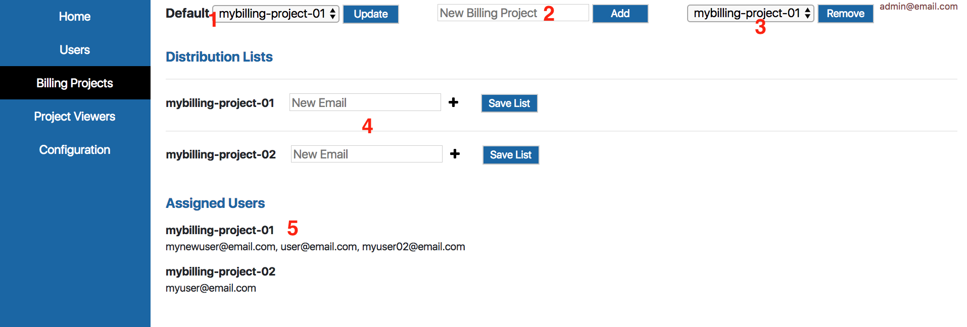The image size is (967, 327).
Task: Focus the New Billing Project field
Action: click(513, 13)
